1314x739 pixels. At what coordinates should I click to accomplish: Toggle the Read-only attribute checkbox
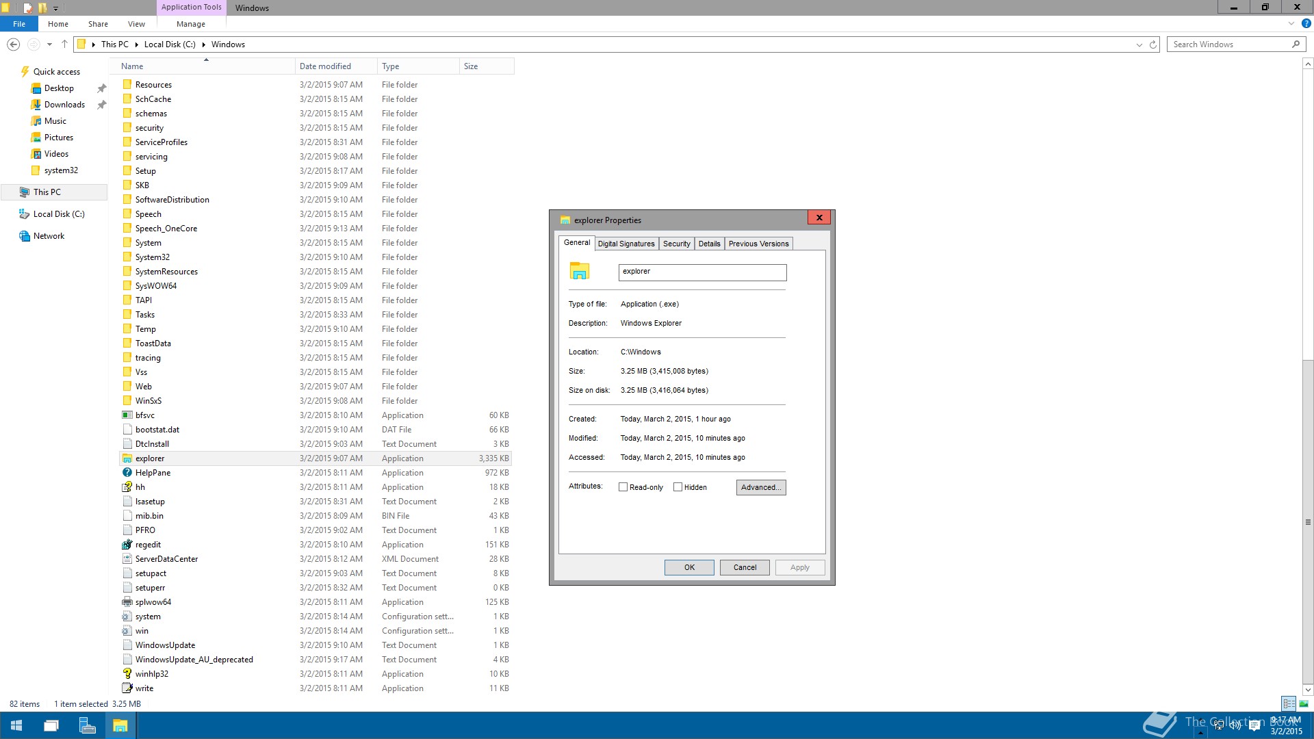pos(623,487)
